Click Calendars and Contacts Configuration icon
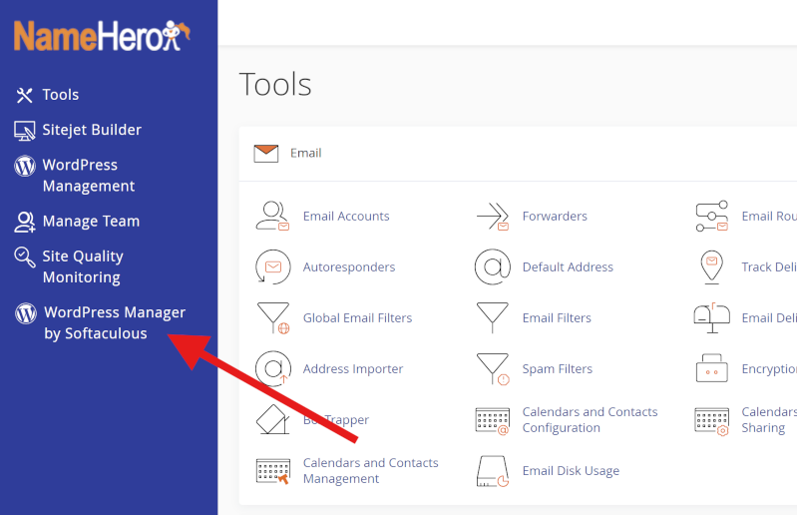797x515 pixels. point(493,421)
